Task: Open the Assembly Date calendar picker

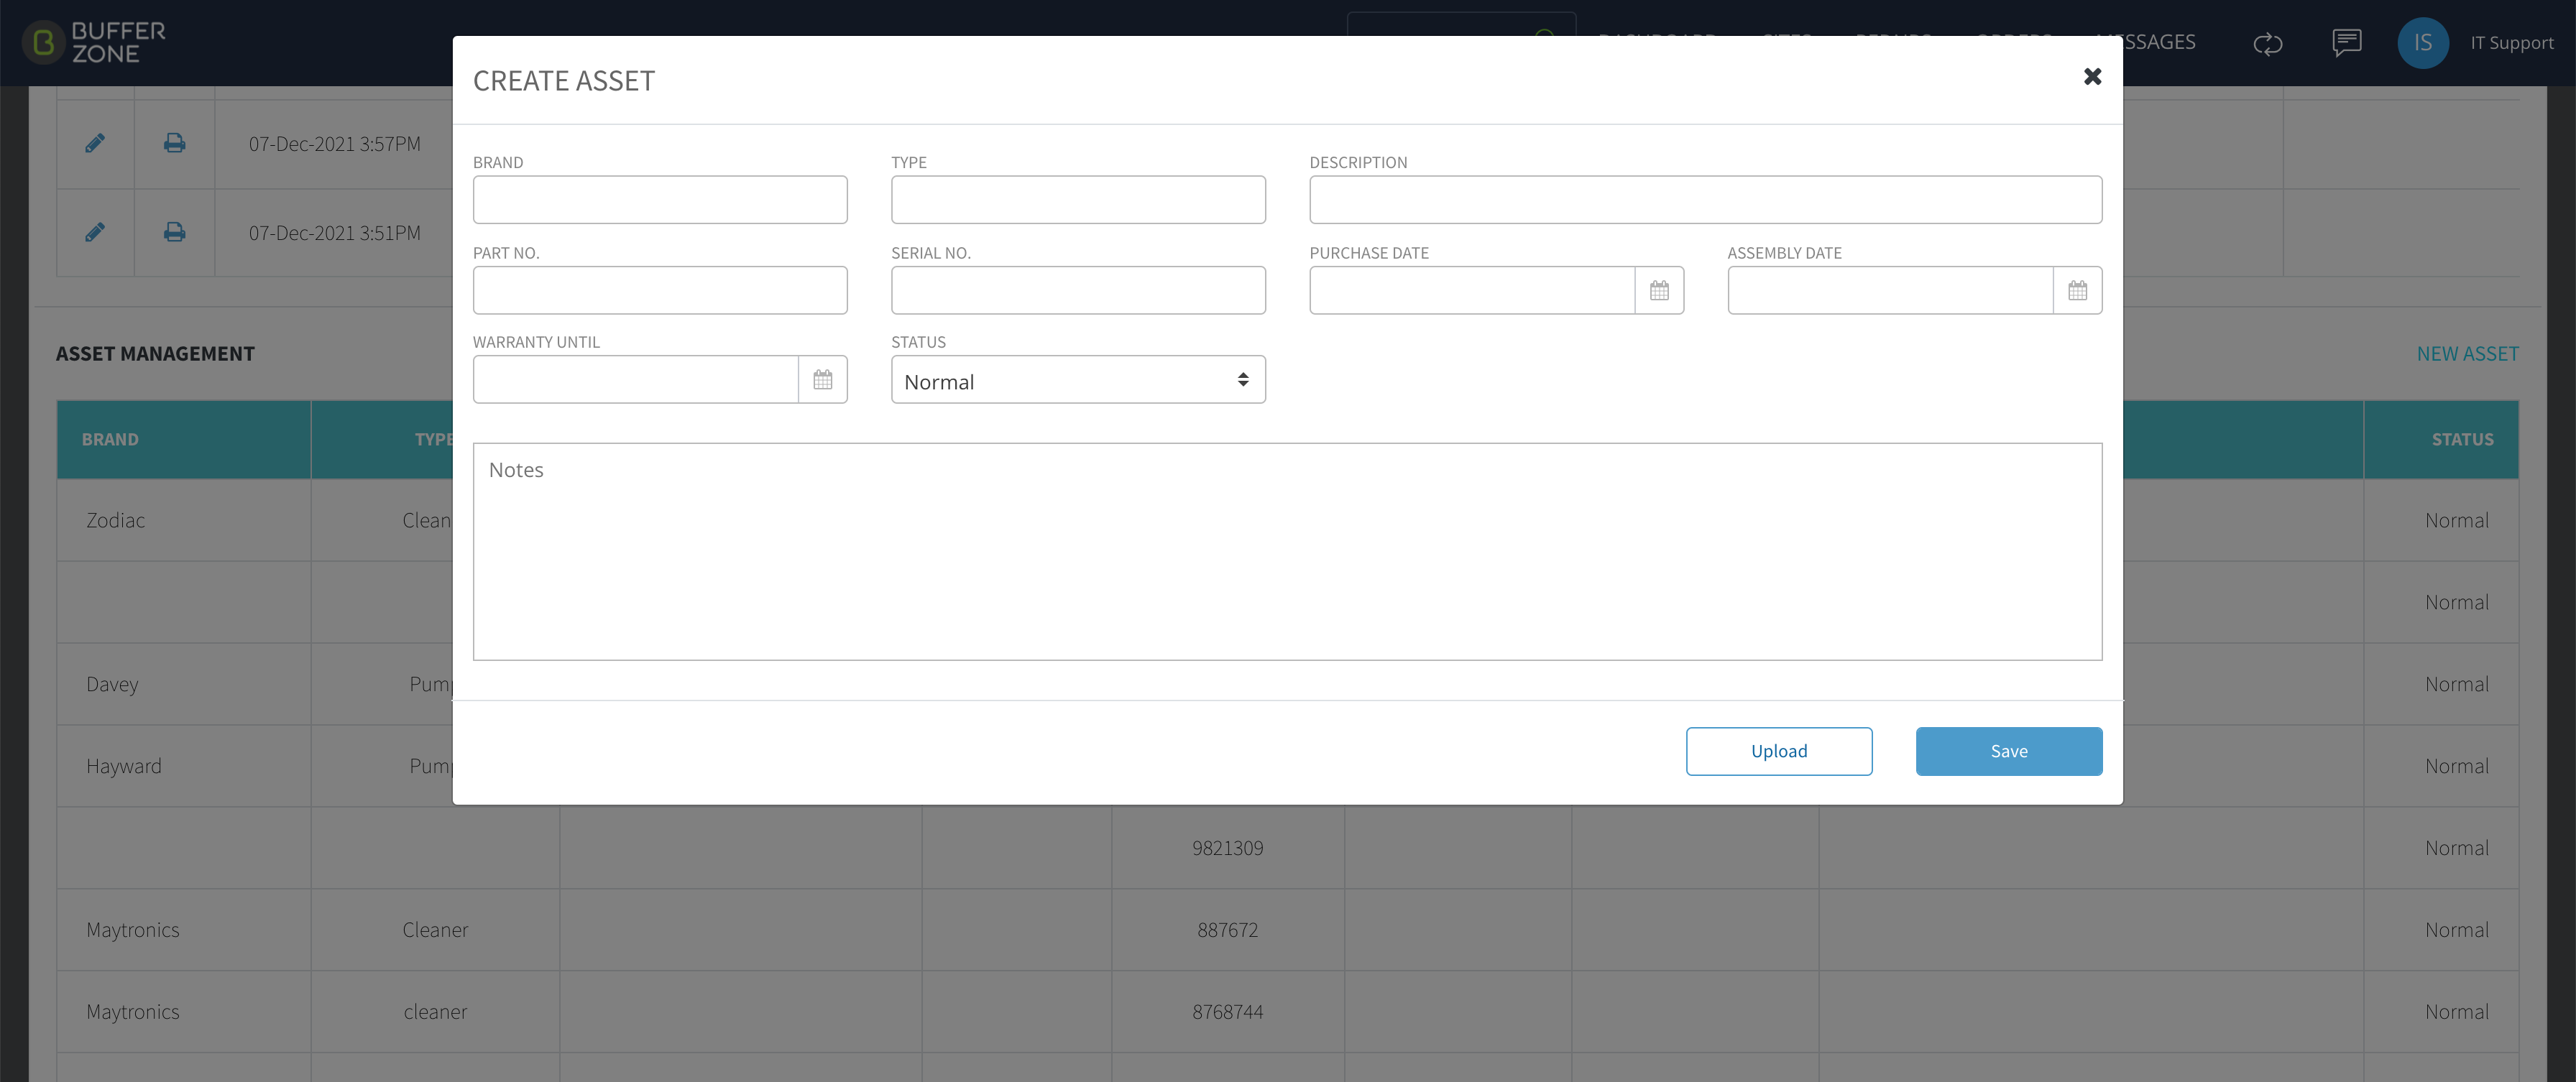Action: (x=2077, y=290)
